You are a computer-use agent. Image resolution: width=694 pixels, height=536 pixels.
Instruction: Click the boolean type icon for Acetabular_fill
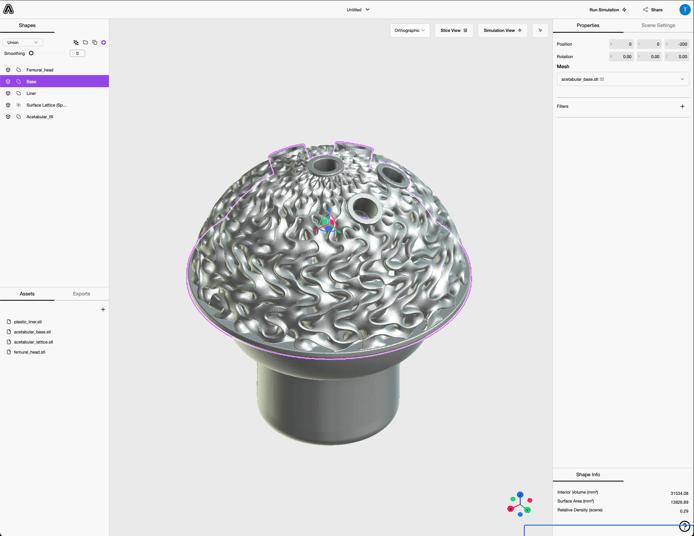coord(19,117)
